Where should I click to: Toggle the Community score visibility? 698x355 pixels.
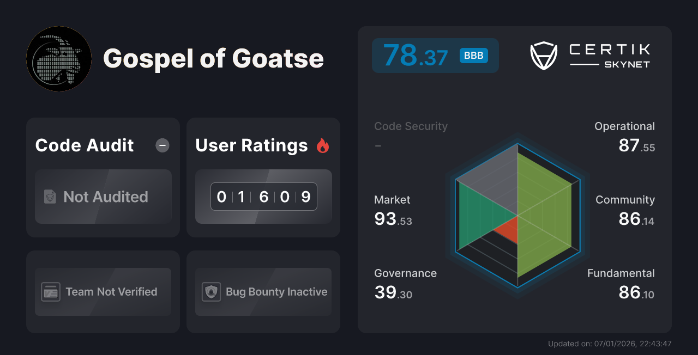pyautogui.click(x=624, y=211)
